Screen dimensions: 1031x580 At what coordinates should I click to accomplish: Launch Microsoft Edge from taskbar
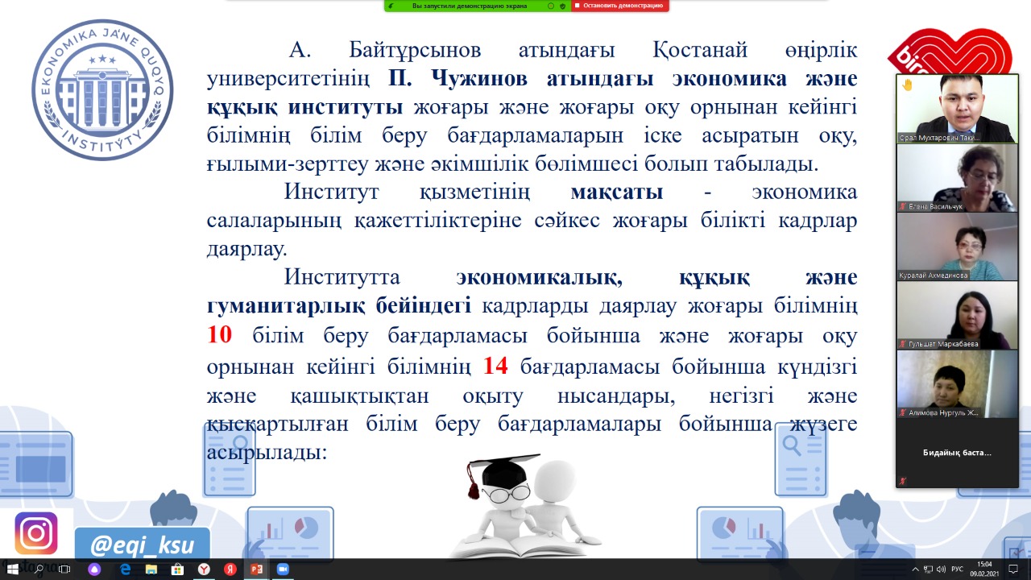[125, 569]
